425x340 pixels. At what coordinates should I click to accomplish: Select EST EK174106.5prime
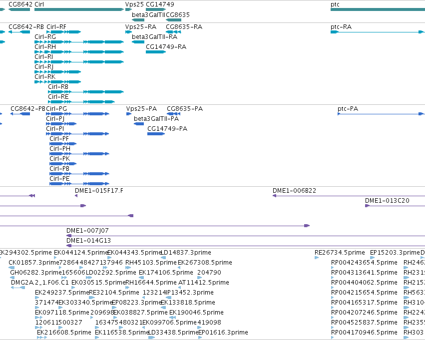click(x=166, y=273)
